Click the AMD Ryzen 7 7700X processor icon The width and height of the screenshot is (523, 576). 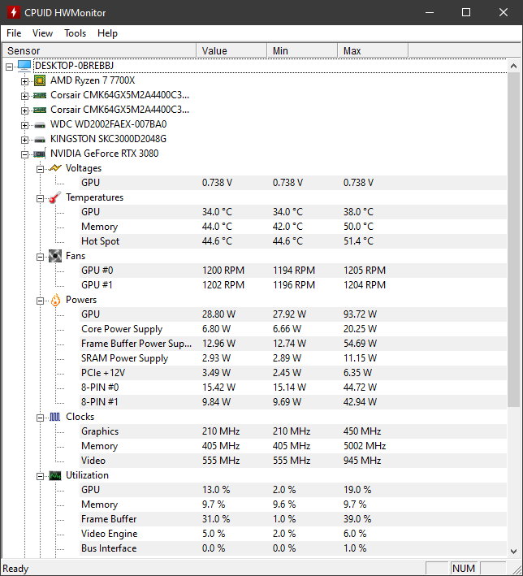pyautogui.click(x=40, y=80)
